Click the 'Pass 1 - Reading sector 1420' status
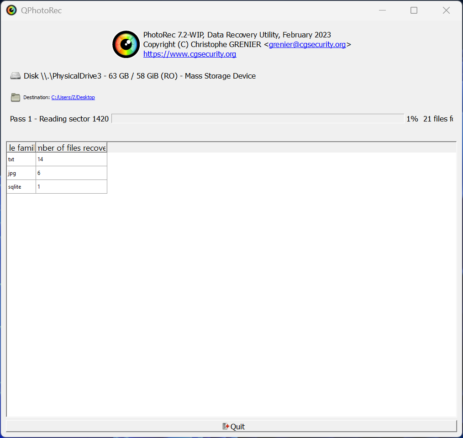Viewport: 463px width, 438px height. [x=59, y=119]
